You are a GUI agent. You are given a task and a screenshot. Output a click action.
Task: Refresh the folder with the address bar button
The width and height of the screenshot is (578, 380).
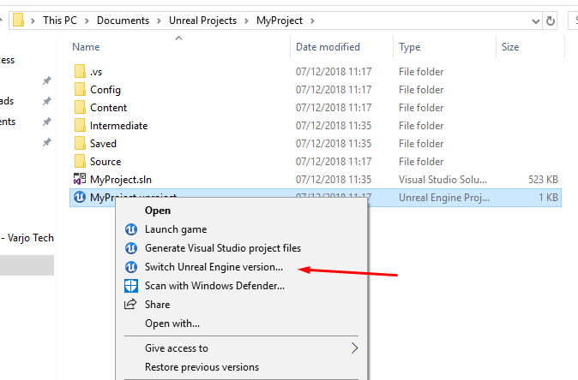click(x=551, y=21)
